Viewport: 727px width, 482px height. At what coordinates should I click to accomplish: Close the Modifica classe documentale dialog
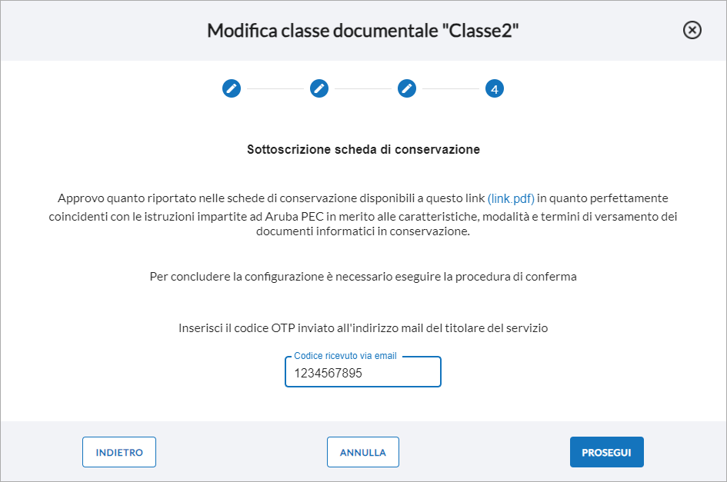click(692, 30)
